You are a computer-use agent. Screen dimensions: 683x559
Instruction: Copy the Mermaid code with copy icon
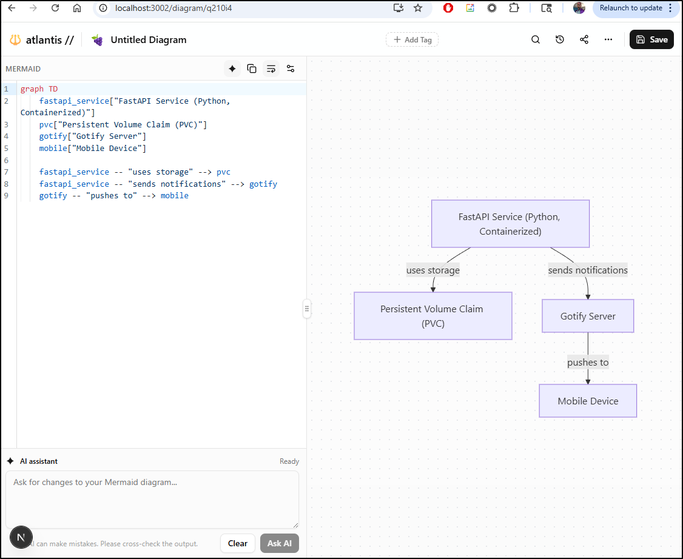tap(252, 69)
